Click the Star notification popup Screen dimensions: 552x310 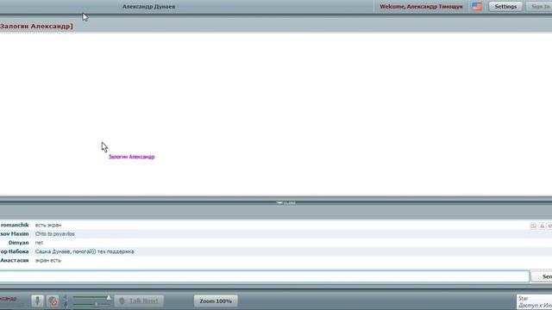tap(535, 302)
